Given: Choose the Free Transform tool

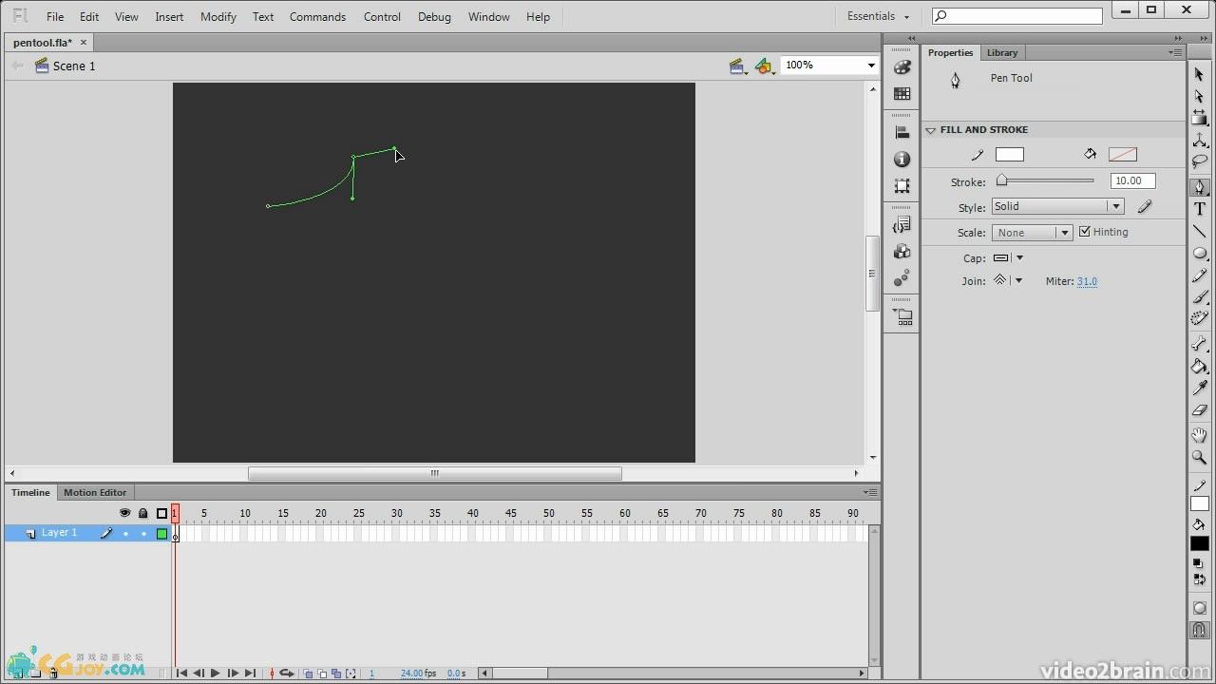Looking at the screenshot, I should (1199, 118).
